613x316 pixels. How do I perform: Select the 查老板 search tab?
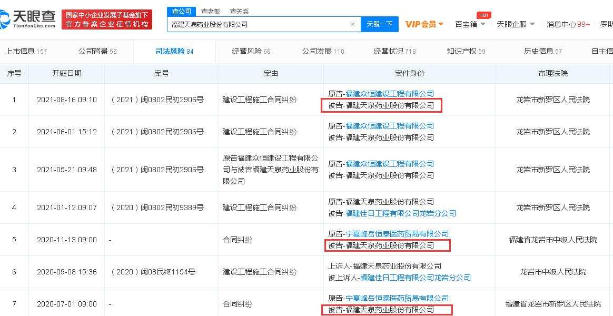[210, 12]
